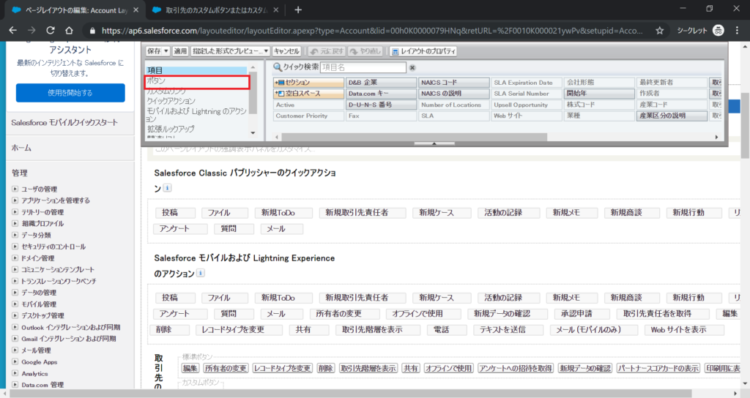Click the 適用 quick save button
The image size is (750, 398).
180,51
